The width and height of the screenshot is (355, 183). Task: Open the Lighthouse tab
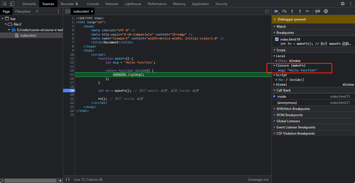(x=133, y=4)
